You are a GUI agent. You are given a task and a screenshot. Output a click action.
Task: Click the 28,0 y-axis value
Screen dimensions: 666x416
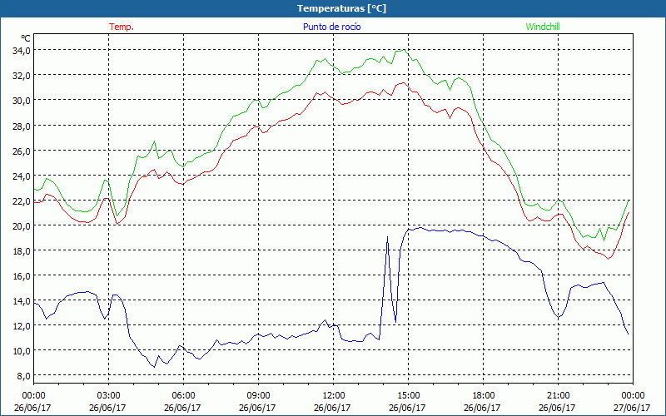coord(22,126)
